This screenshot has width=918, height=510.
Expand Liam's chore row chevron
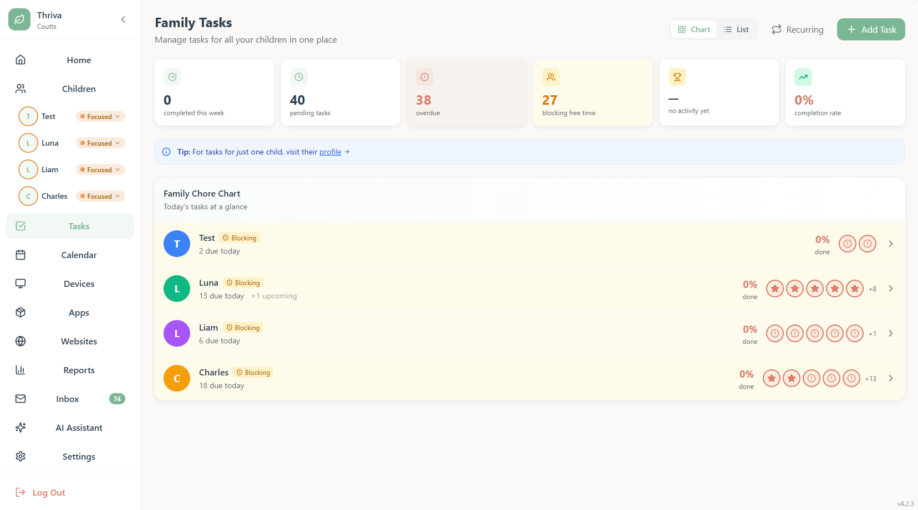[x=890, y=333]
